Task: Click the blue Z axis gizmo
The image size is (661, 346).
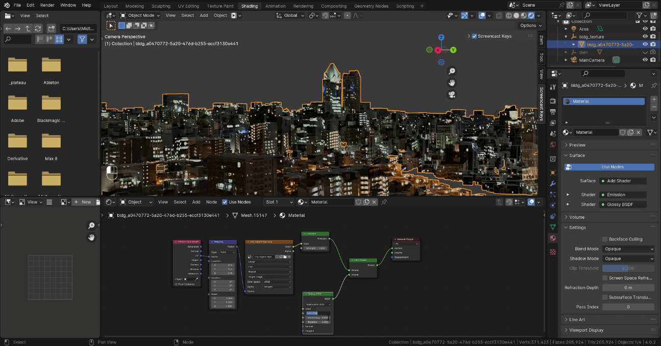Action: coord(441,37)
